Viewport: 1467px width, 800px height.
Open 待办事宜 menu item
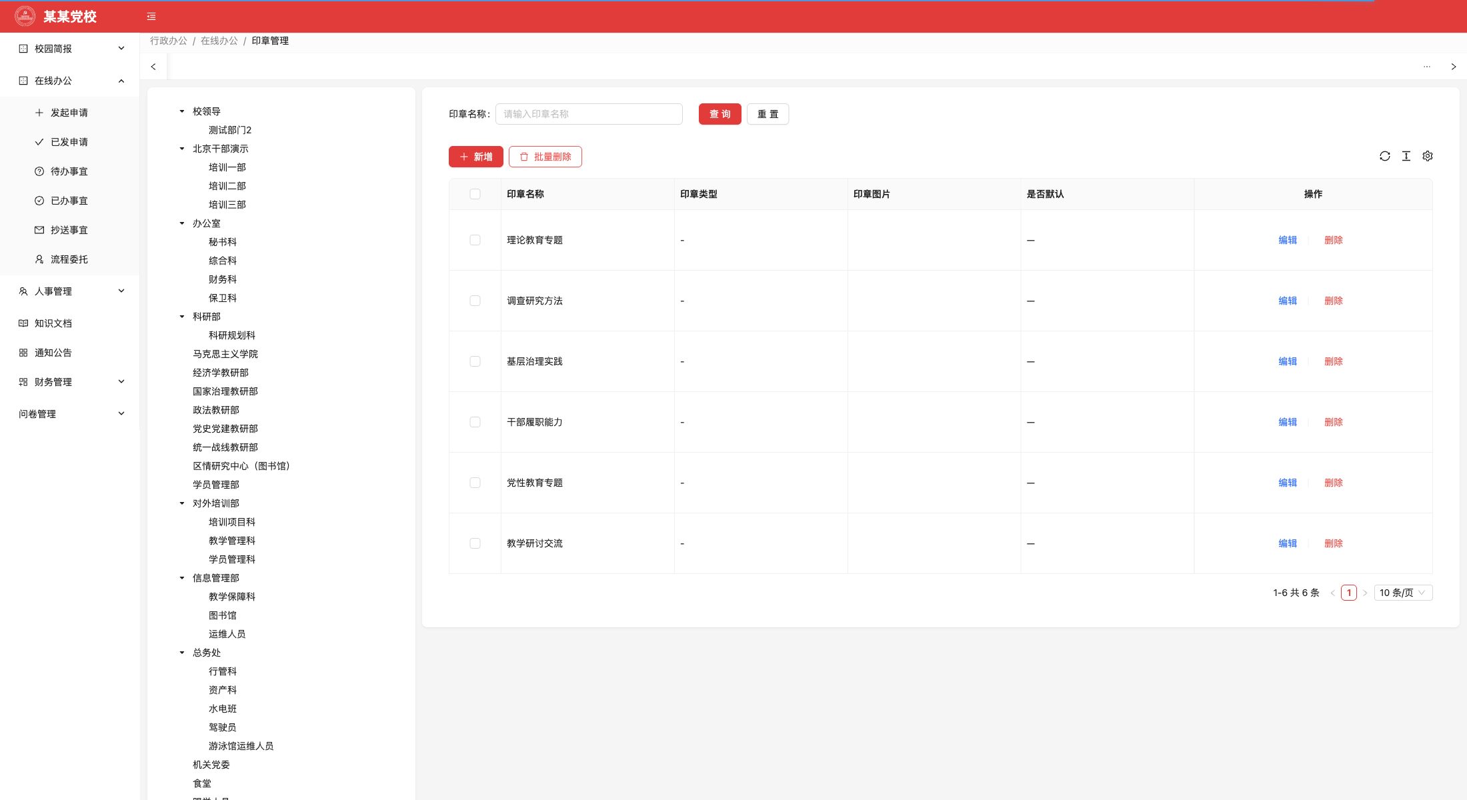[x=69, y=171]
